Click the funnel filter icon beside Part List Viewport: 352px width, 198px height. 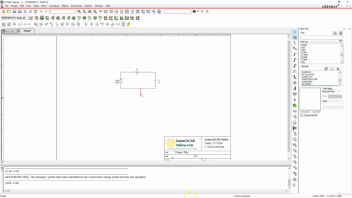340,42
